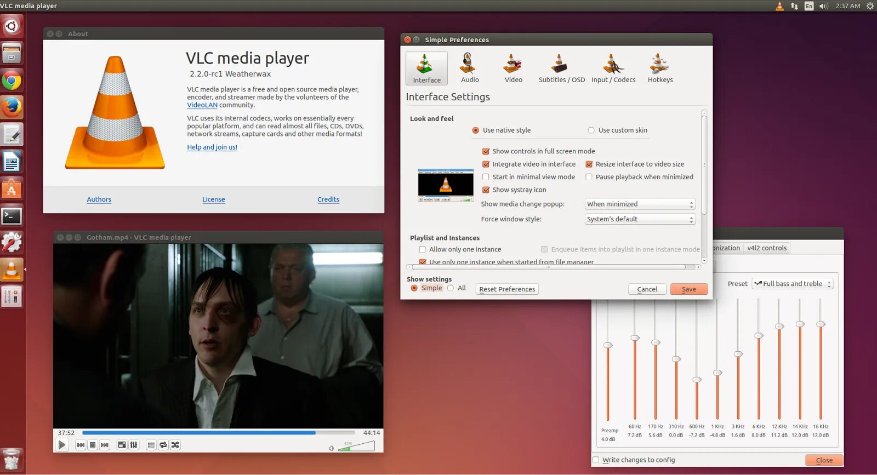Close the equalizer effects window
877x475 pixels.
(x=824, y=460)
